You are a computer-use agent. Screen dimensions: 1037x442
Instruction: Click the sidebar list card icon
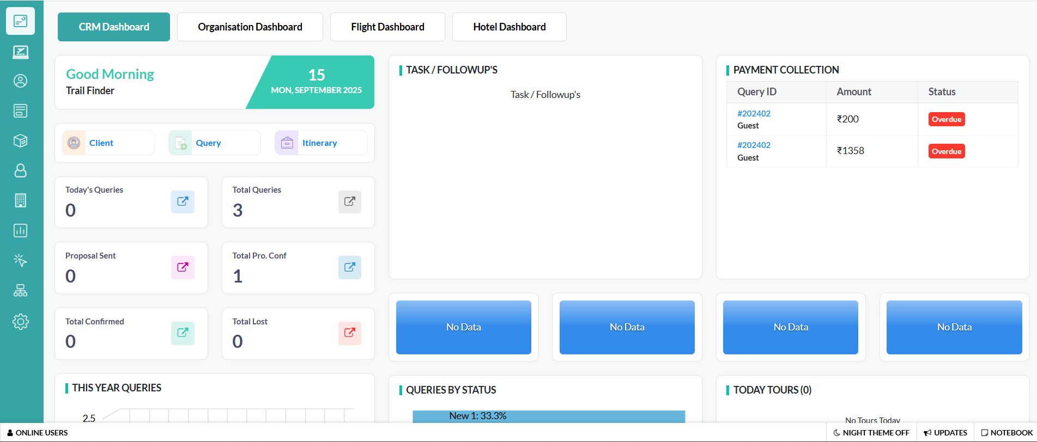click(20, 111)
